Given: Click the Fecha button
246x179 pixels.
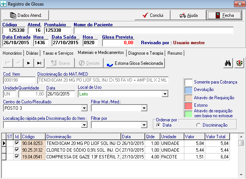Looking at the screenshot, I should 224,15.
